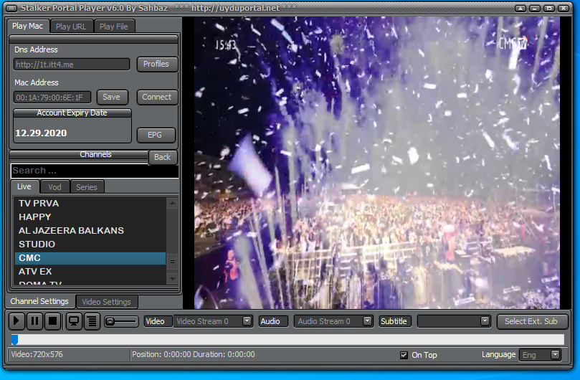Viewport: 580px width, 380px height.
Task: Select AL JAZEERA BALKANS channel
Action: coord(90,231)
